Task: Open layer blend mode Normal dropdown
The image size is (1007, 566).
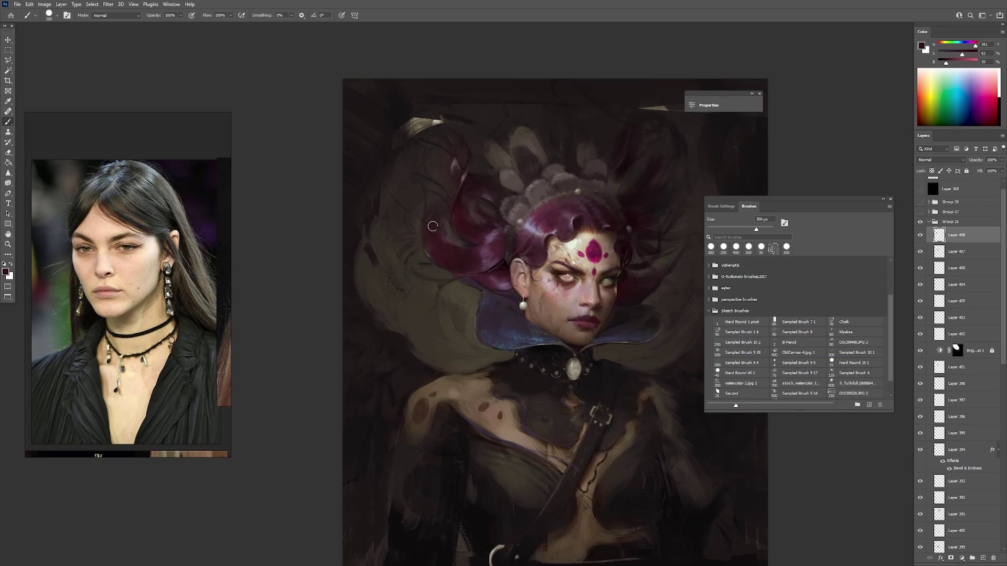Action: [941, 160]
